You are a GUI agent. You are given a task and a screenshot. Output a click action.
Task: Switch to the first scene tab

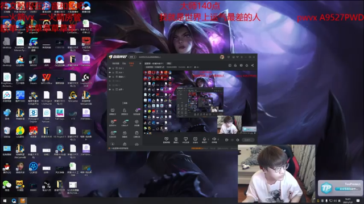[115, 63]
